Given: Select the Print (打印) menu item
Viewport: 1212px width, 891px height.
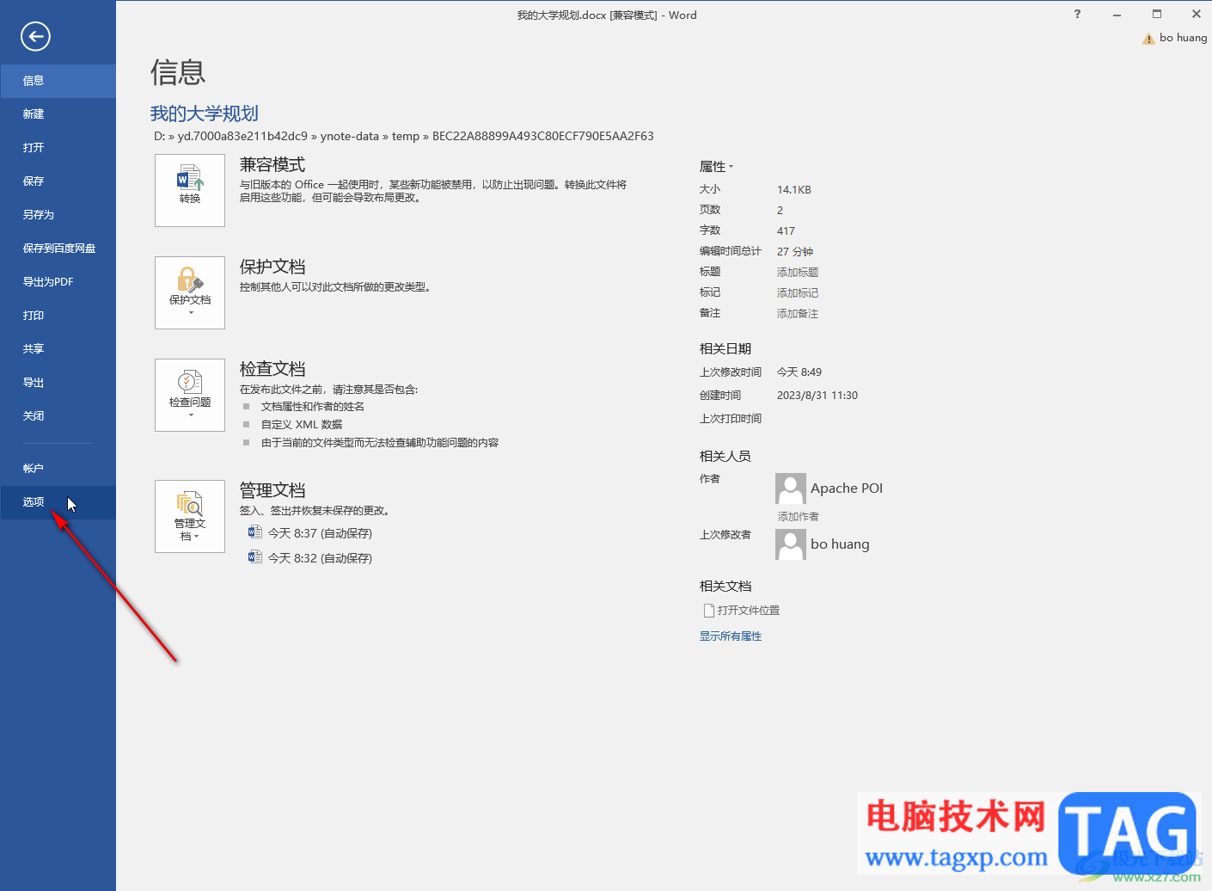Looking at the screenshot, I should pos(58,316).
